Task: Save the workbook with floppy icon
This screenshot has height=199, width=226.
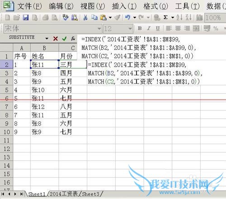Action: [x=26, y=18]
